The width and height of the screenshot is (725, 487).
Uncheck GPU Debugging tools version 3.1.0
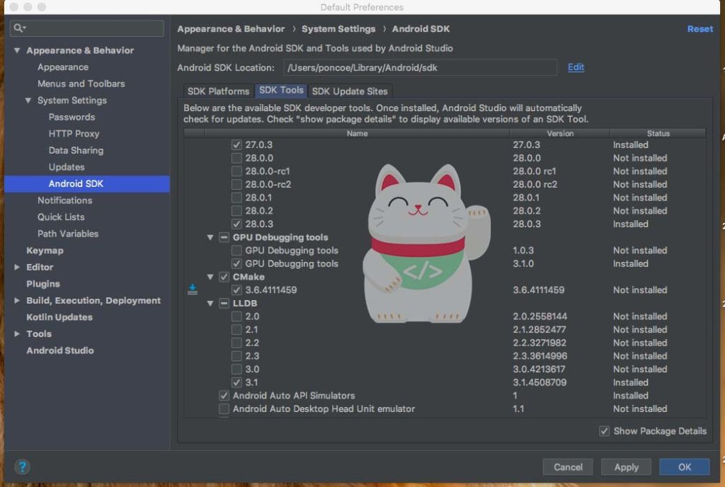click(x=236, y=264)
